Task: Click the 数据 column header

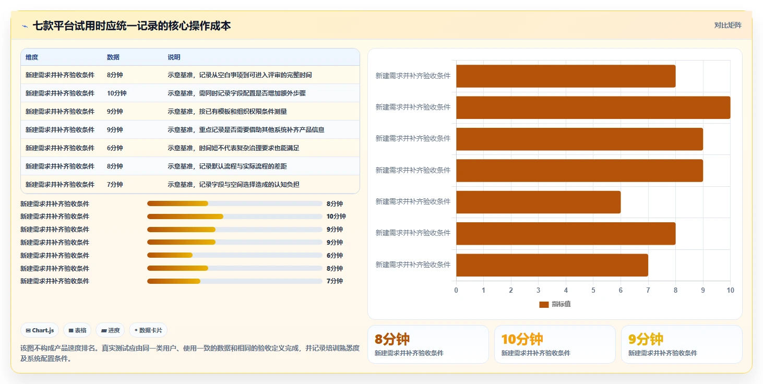Action: pyautogui.click(x=113, y=57)
